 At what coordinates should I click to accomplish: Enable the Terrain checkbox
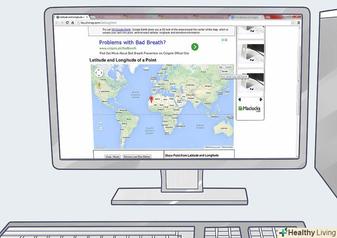point(219,71)
